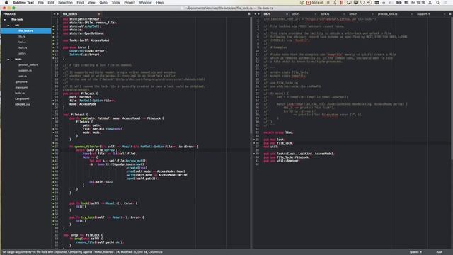Click the left pane vertical scrollbar
Viewport: 453px width, 255px height.
(251, 75)
